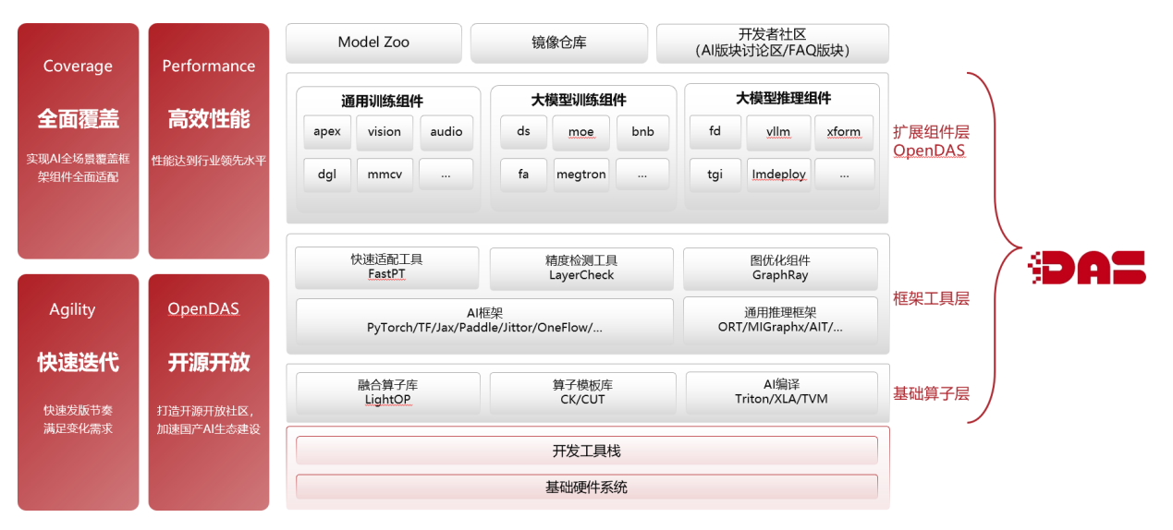Click the lmdeploy component box
The height and width of the screenshot is (530, 1173).
(778, 175)
